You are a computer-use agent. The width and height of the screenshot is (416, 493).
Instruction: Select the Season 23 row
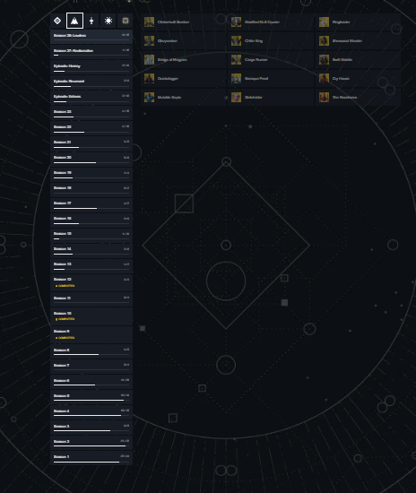click(x=91, y=113)
